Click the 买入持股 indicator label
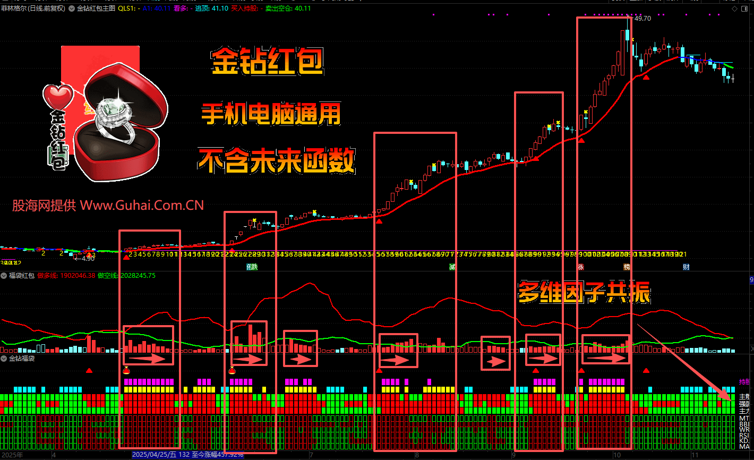Viewport: 754px width, 460px height. click(246, 8)
